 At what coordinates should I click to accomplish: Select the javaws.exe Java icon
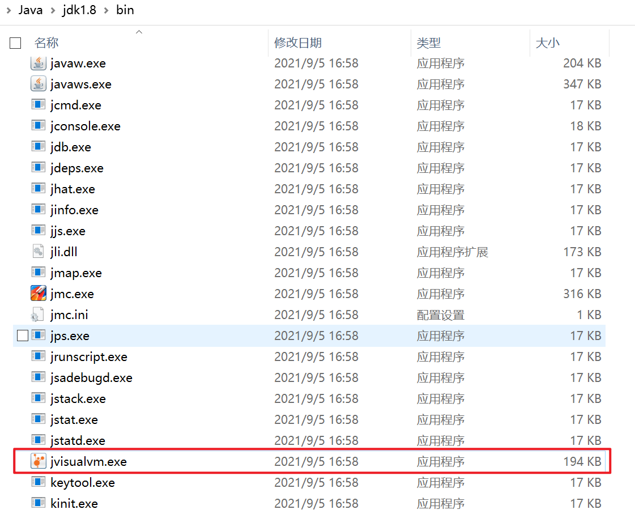pos(38,84)
